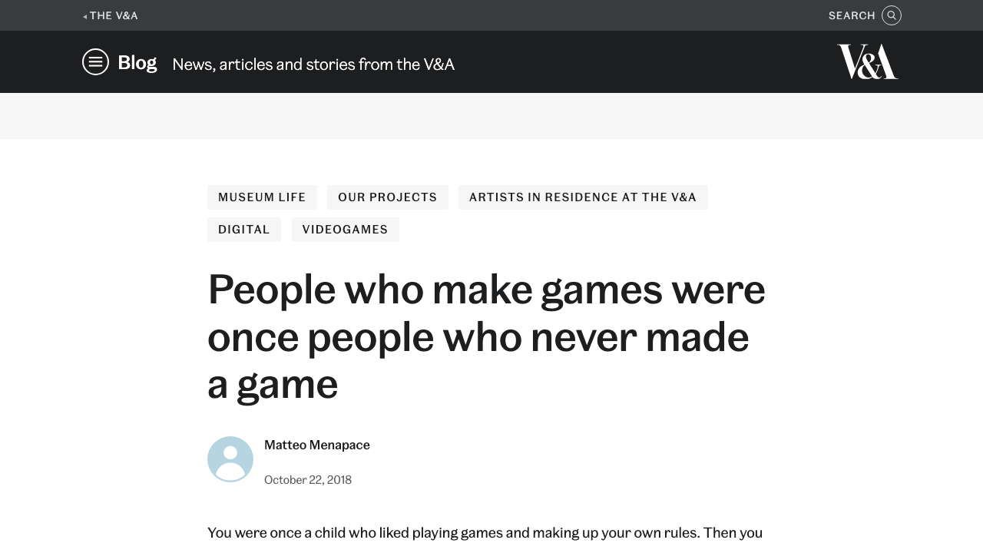The height and width of the screenshot is (553, 983).
Task: Click the magnifying glass inside the search circle
Action: click(891, 15)
